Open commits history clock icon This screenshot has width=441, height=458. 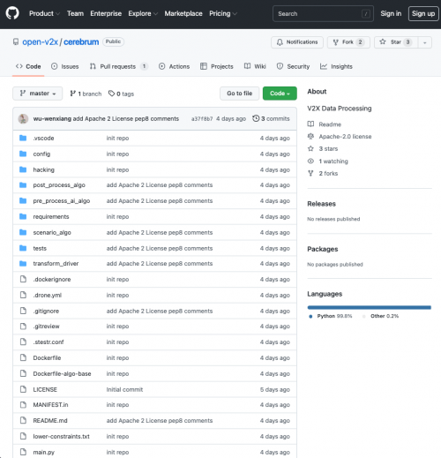pyautogui.click(x=256, y=118)
